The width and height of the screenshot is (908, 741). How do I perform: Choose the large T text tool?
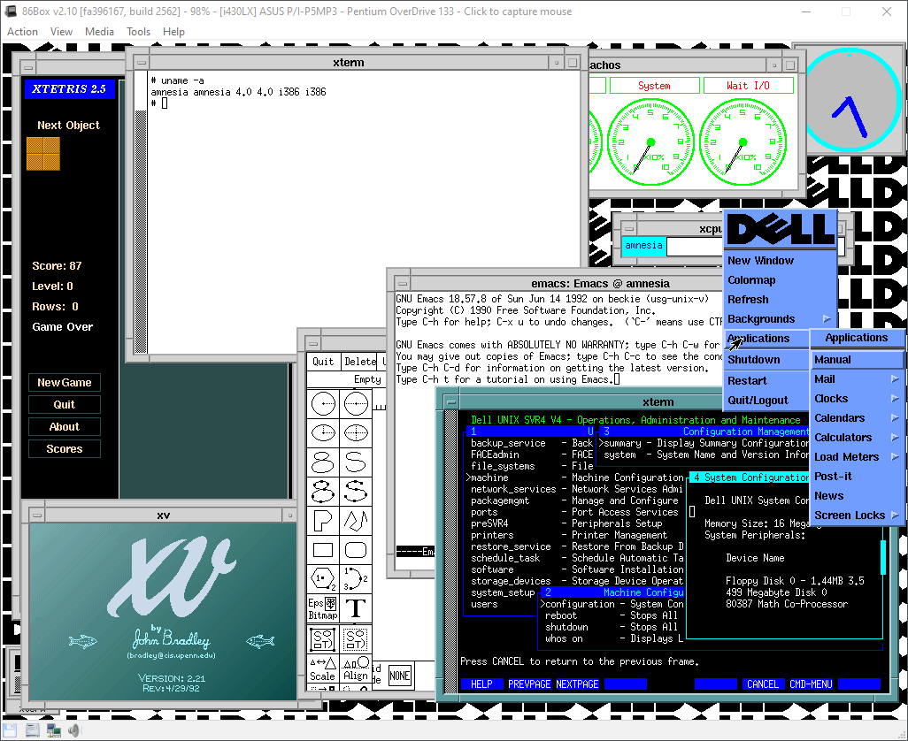point(356,608)
